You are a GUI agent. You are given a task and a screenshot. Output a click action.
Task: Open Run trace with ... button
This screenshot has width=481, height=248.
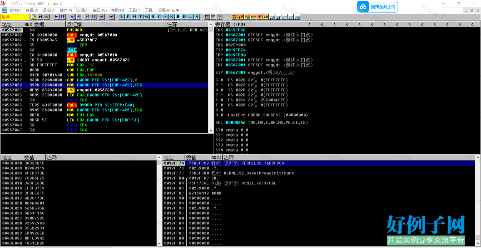191,17
